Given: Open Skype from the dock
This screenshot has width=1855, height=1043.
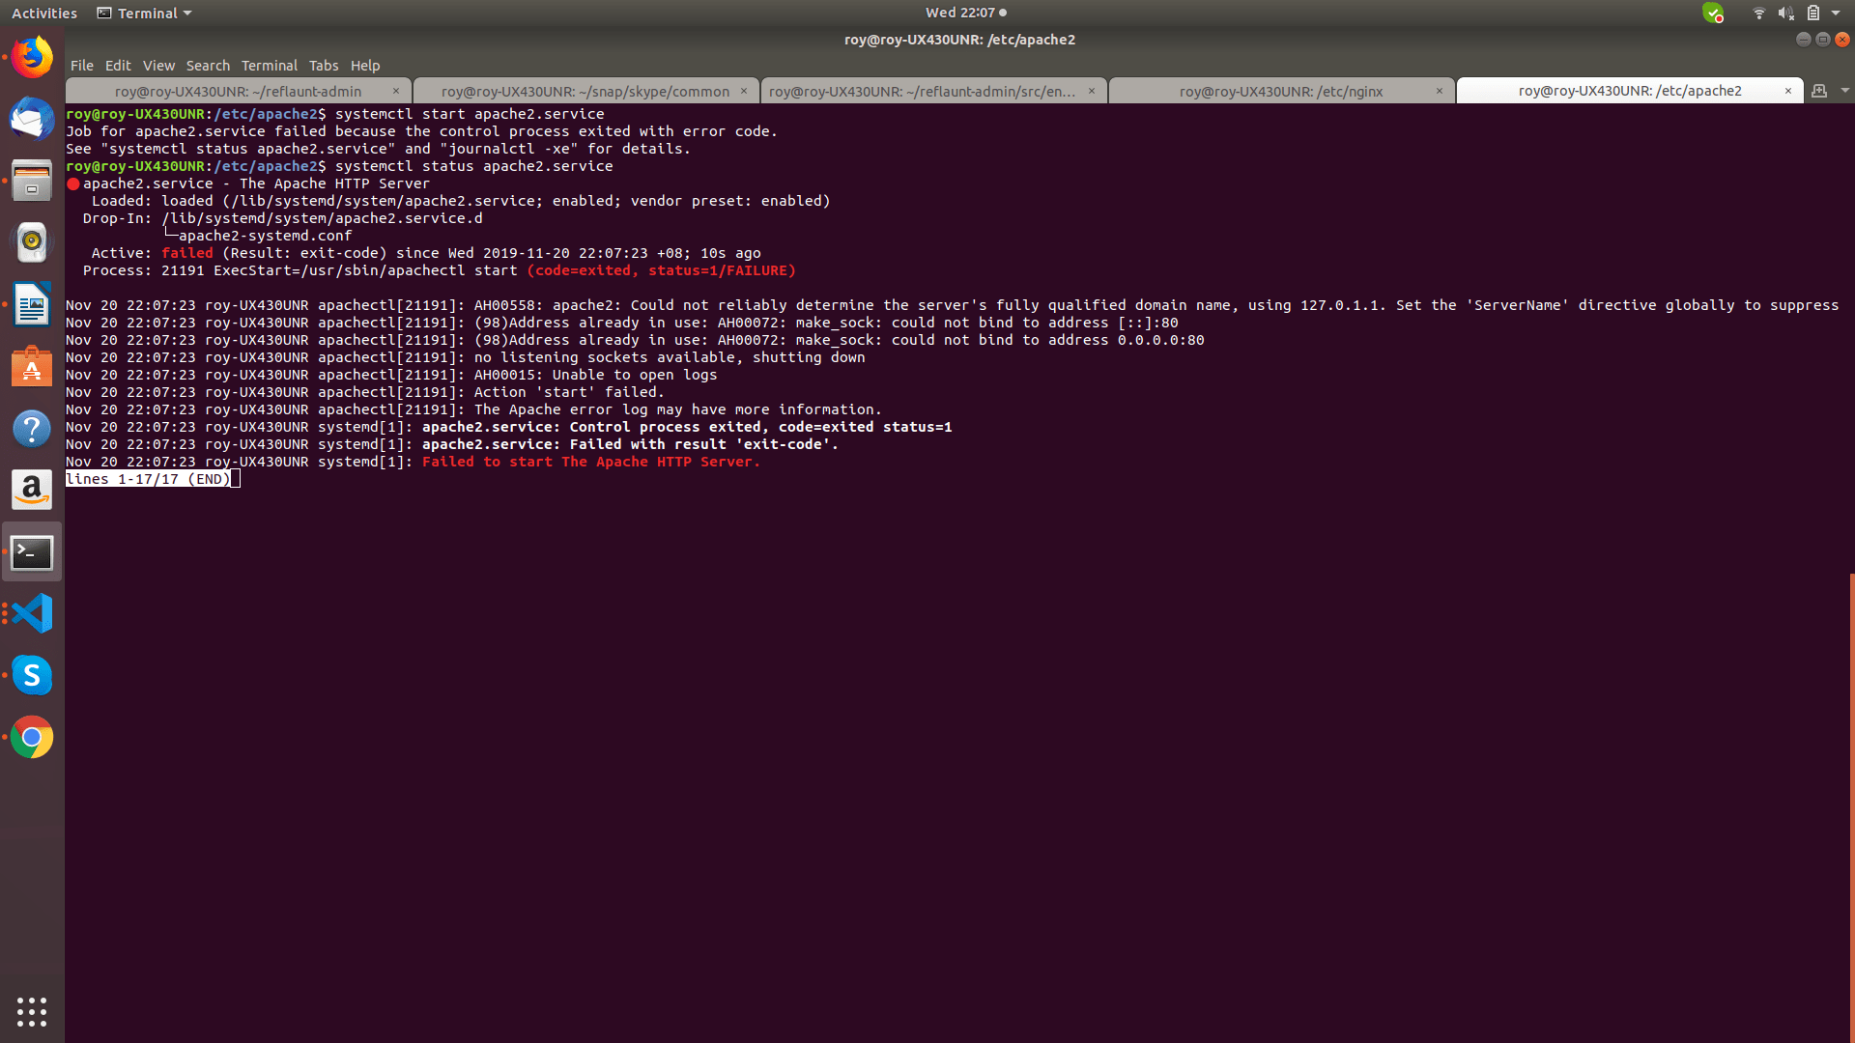Looking at the screenshot, I should pyautogui.click(x=32, y=676).
